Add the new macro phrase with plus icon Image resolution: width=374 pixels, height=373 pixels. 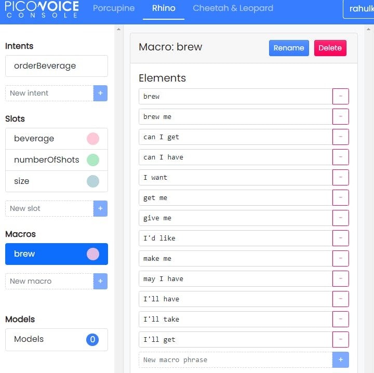click(341, 359)
